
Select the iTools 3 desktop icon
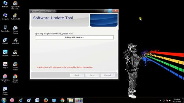(5, 41)
